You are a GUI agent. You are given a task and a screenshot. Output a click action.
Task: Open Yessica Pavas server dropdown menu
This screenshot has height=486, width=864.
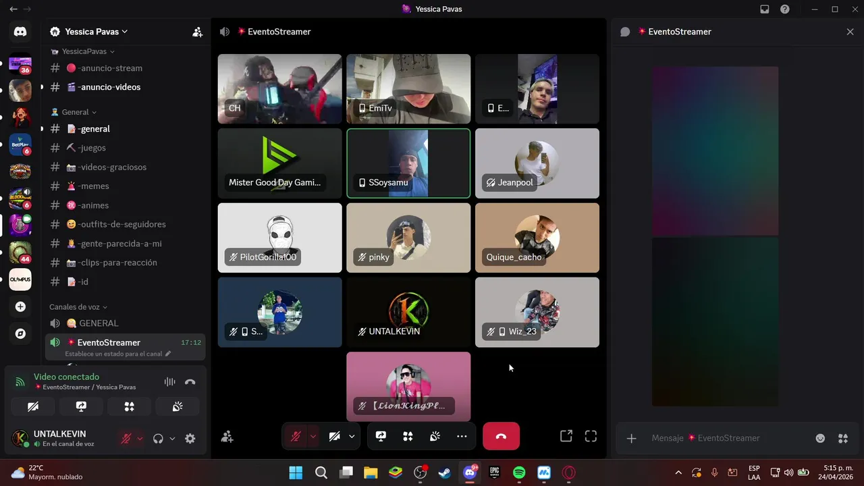tap(97, 32)
